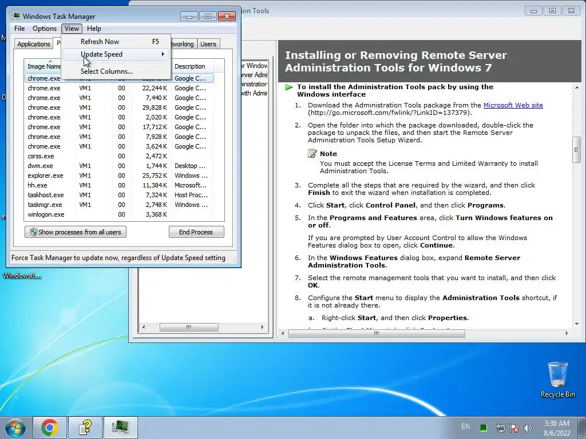Select the winlogon.exe process row
The image size is (586, 439).
(119, 214)
